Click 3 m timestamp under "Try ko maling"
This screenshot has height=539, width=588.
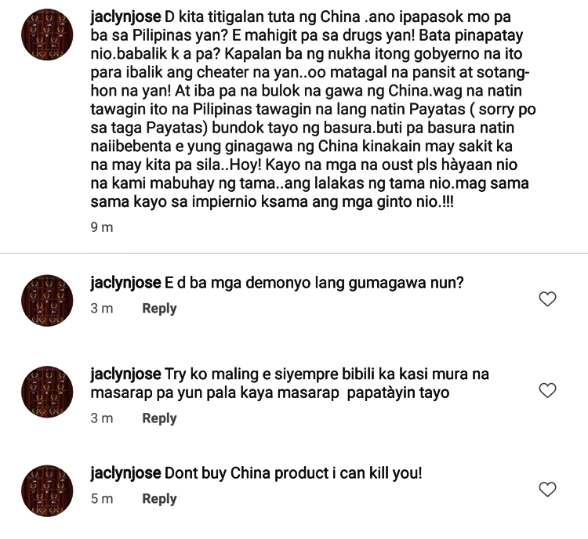pyautogui.click(x=102, y=418)
